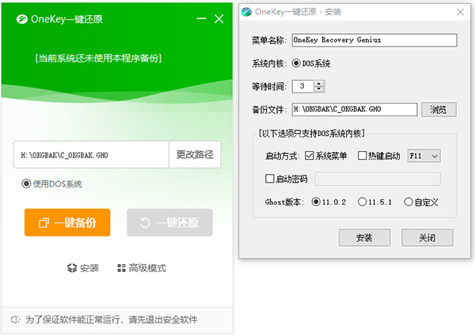Image resolution: width=475 pixels, height=336 pixels.
Task: Click the OneKey icon in install dialog title bar
Action: [246, 12]
